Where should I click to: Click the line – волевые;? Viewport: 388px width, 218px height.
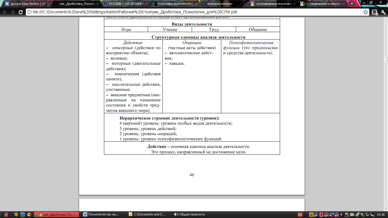tap(117, 58)
